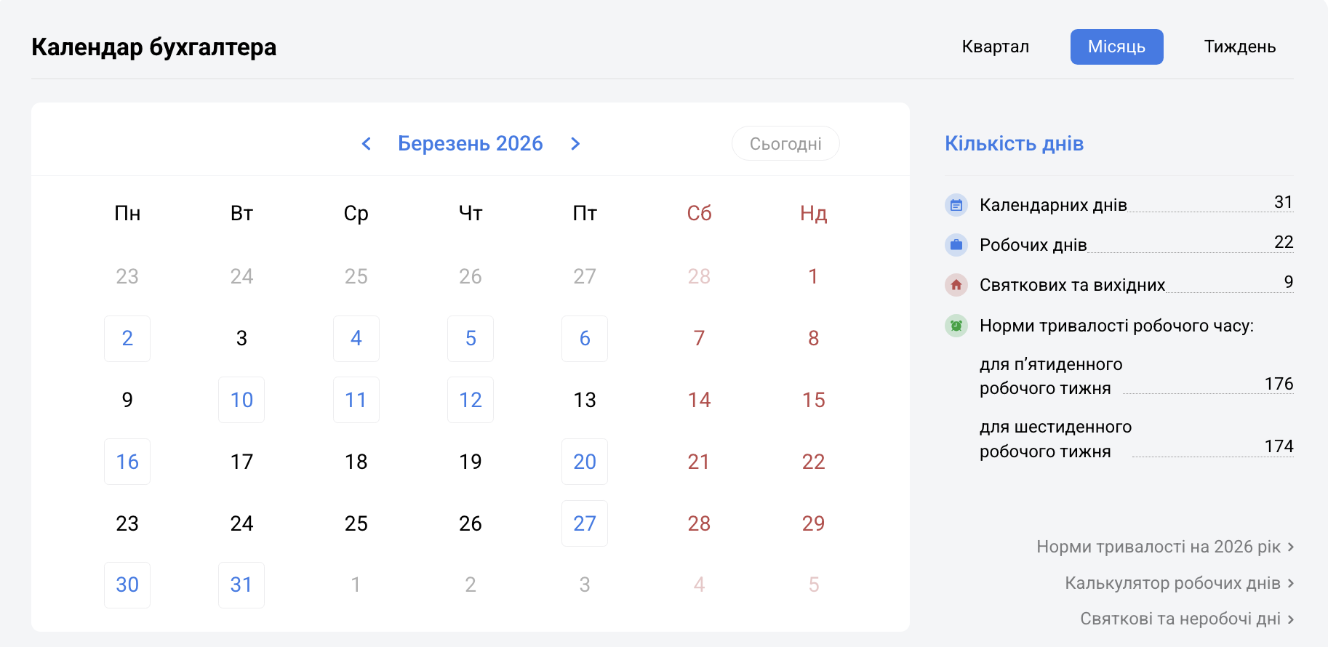
Task: Click the alarm clock icon for Норми тривалості
Action: (x=956, y=326)
